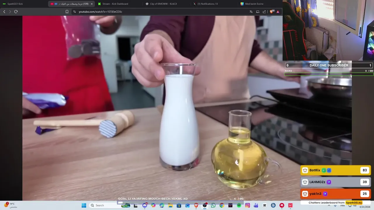Image resolution: width=374 pixels, height=210 pixels.
Task: Open Discord from the taskbar
Action: (x=145, y=205)
